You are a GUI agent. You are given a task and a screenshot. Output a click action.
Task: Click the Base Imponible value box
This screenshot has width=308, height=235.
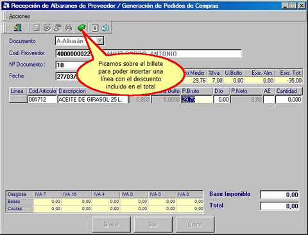280,195
